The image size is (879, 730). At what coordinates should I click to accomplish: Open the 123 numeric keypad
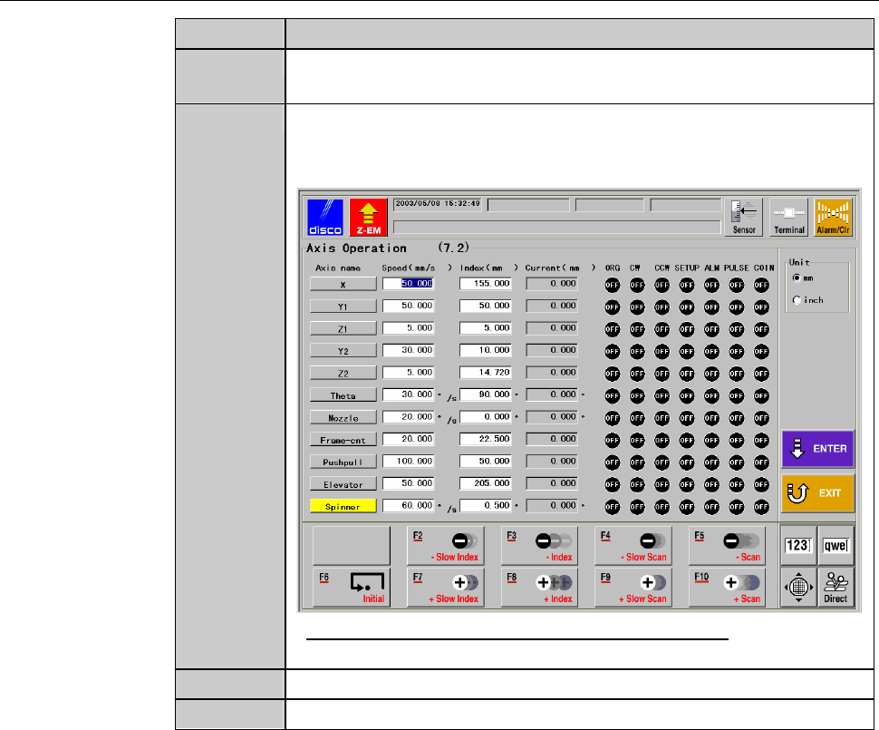tap(798, 545)
